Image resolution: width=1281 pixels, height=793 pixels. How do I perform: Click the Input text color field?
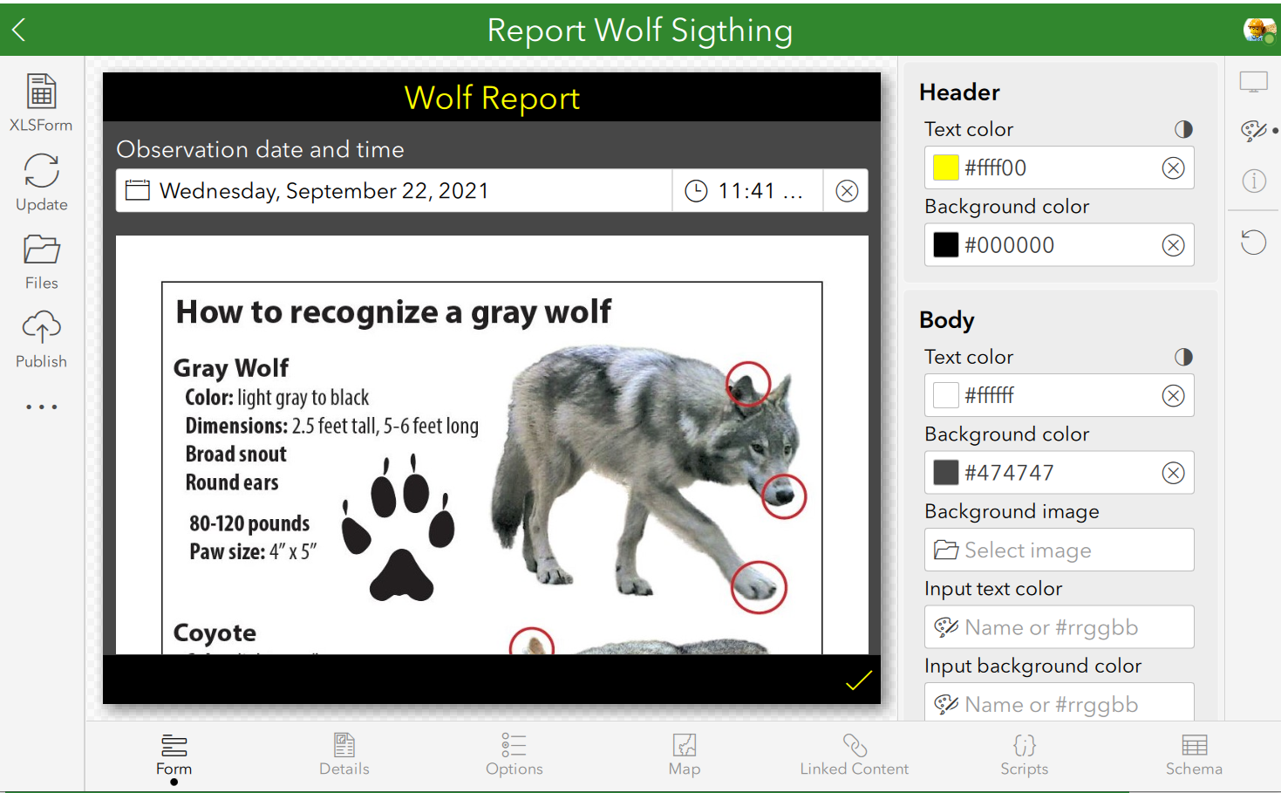point(1059,626)
